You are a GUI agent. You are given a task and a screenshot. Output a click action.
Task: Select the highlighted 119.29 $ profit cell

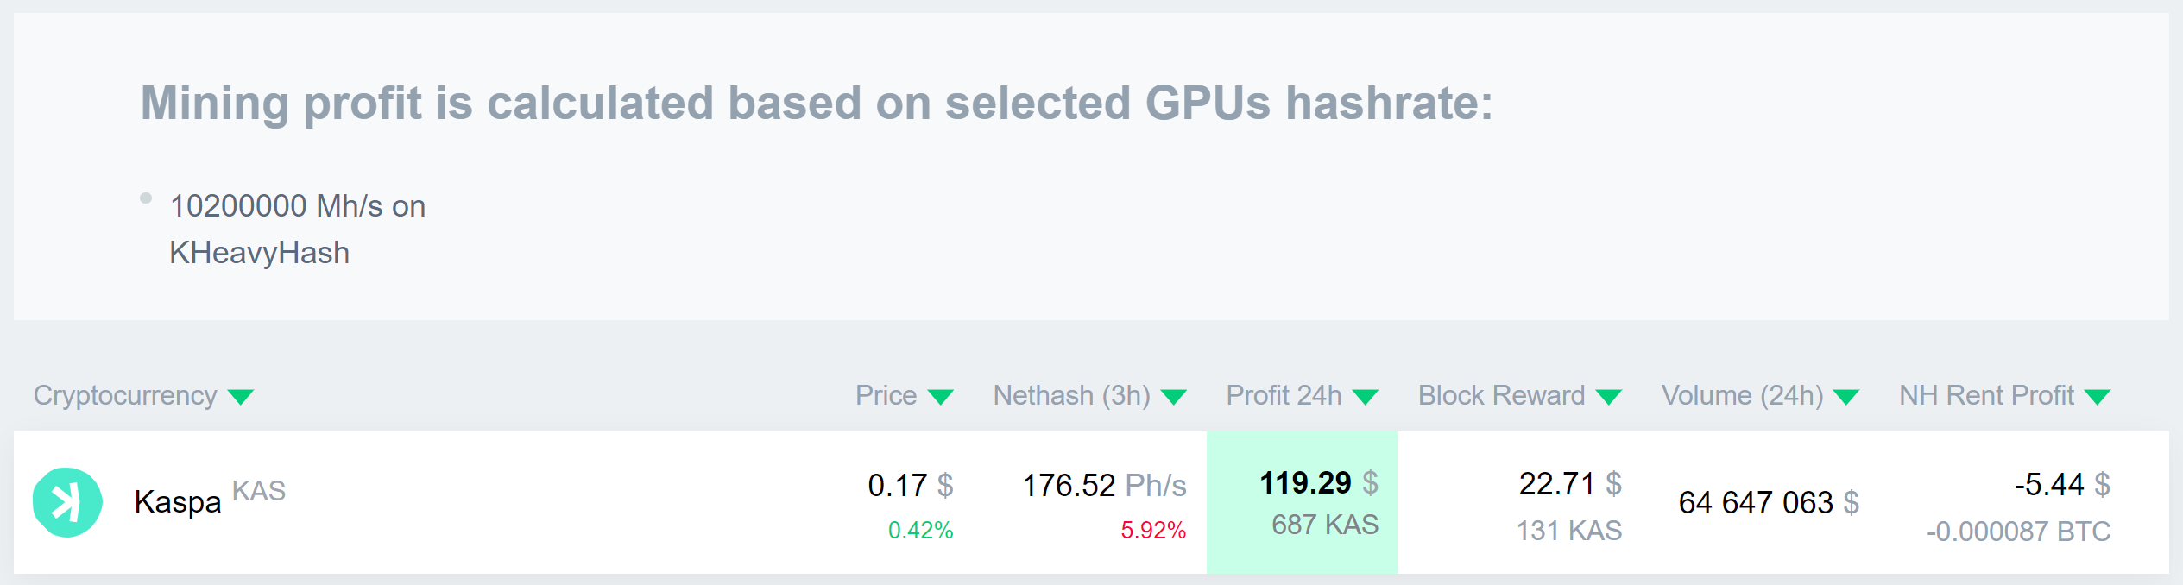pyautogui.click(x=1303, y=500)
